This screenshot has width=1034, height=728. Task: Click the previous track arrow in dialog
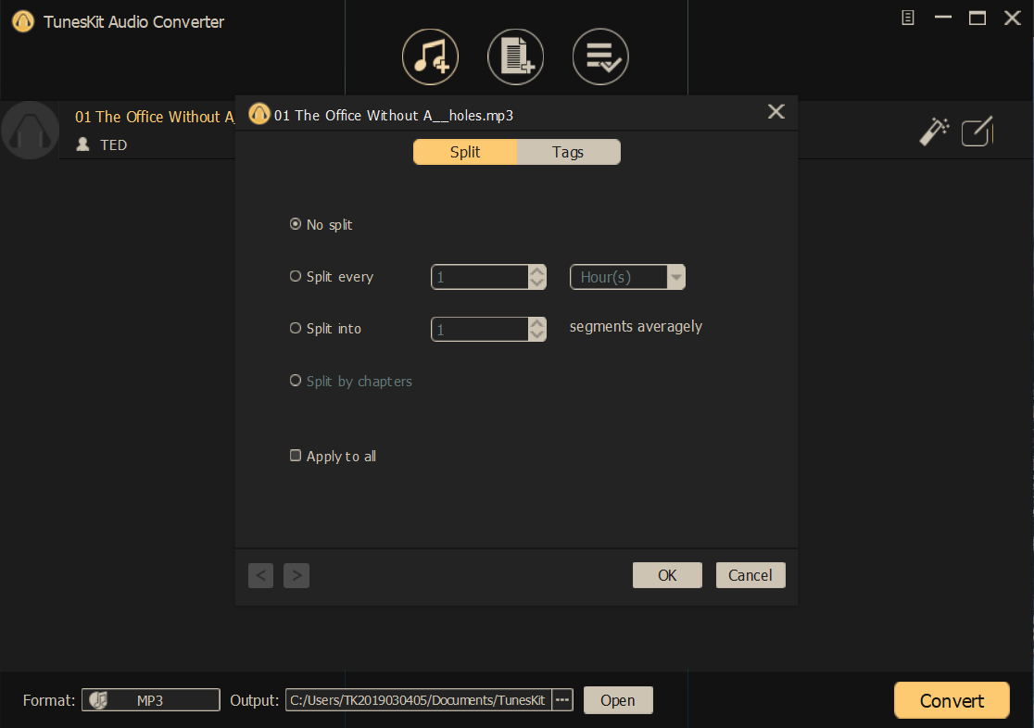pos(260,575)
